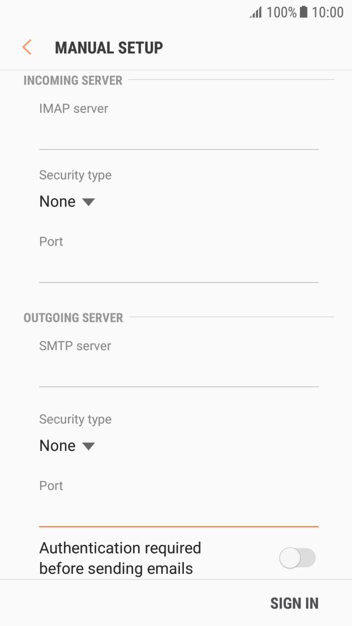The height and width of the screenshot is (626, 352).
Task: Click the battery icon in status bar
Action: [303, 12]
